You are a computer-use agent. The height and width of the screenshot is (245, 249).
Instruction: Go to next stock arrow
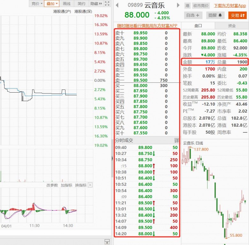tap(178, 5)
